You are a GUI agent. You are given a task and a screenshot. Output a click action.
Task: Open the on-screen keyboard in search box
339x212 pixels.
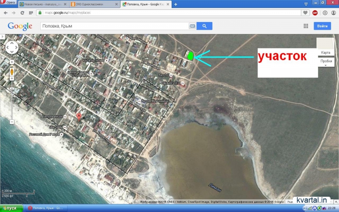pyautogui.click(x=192, y=26)
